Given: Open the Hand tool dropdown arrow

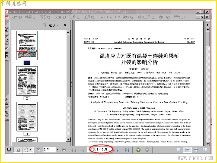Looking at the screenshot, I should (30, 150).
